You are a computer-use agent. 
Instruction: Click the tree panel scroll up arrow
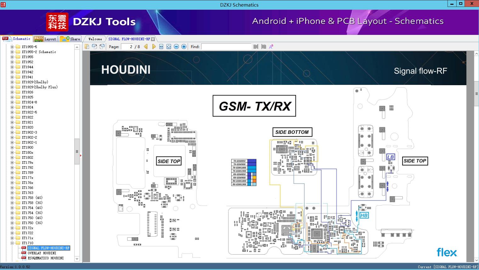[x=77, y=47]
